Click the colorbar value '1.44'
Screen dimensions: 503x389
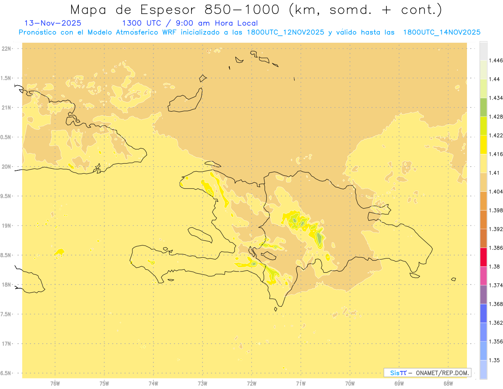pos(495,79)
